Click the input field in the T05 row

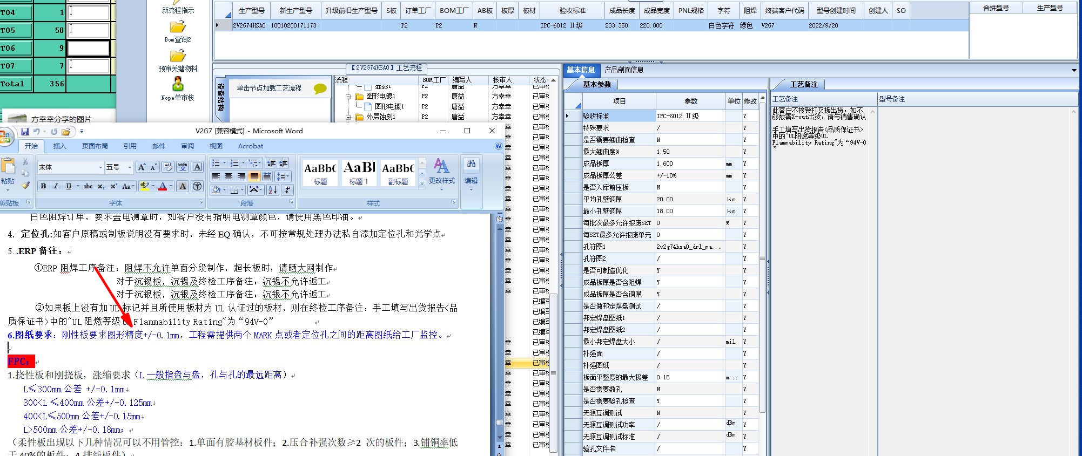tap(89, 30)
